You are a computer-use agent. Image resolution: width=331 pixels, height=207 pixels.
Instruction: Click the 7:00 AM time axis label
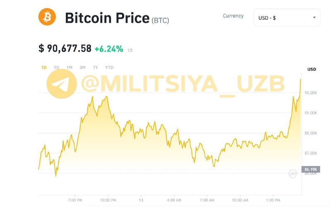[207, 200]
